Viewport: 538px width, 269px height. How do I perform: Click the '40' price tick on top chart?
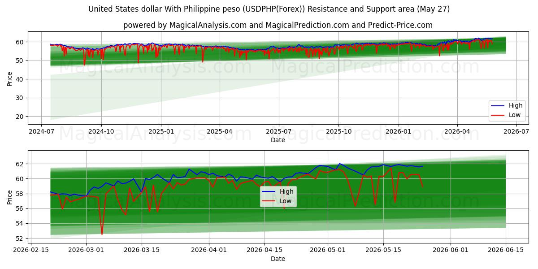click(x=21, y=79)
